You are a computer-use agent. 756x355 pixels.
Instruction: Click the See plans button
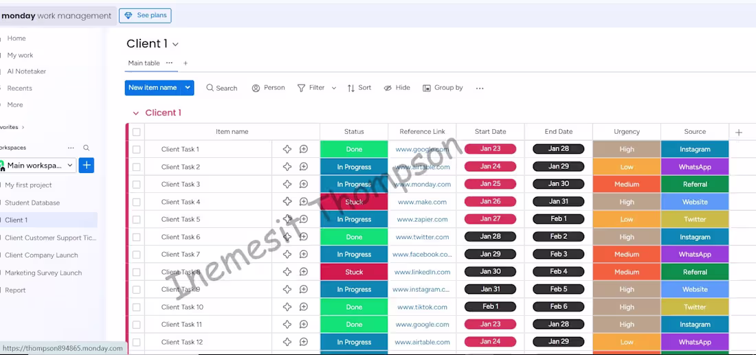pyautogui.click(x=145, y=15)
